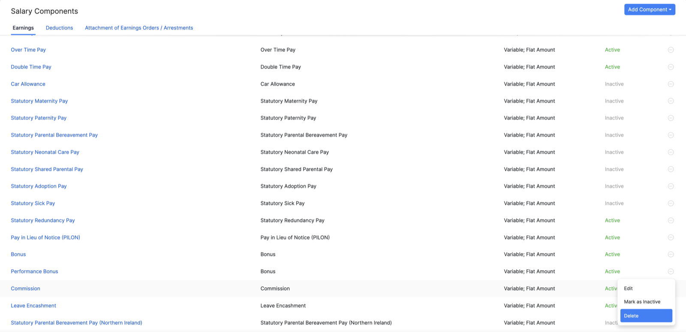Open the ellipsis menu for Statutory Neonatal Care Pay

point(671,152)
